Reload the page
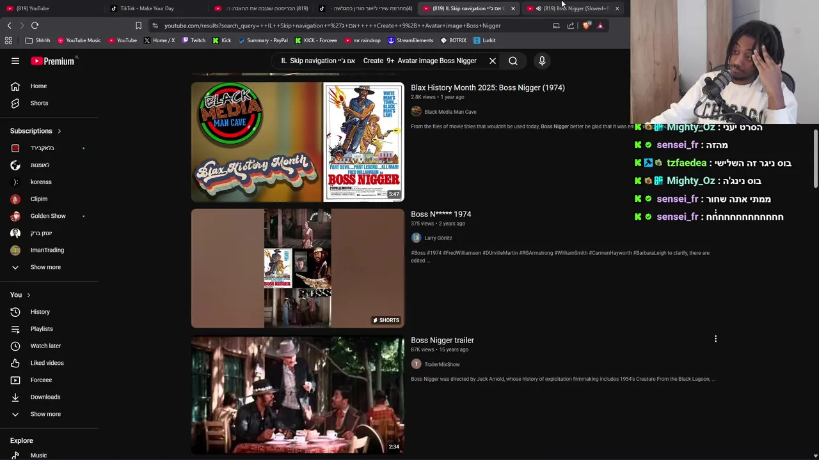This screenshot has width=819, height=460. coord(35,26)
